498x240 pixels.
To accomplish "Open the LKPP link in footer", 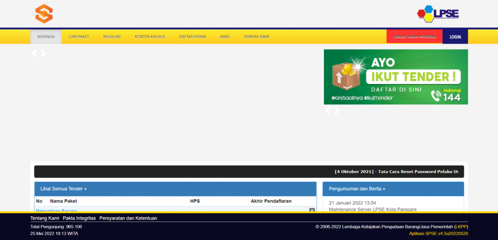I will click(x=460, y=227).
